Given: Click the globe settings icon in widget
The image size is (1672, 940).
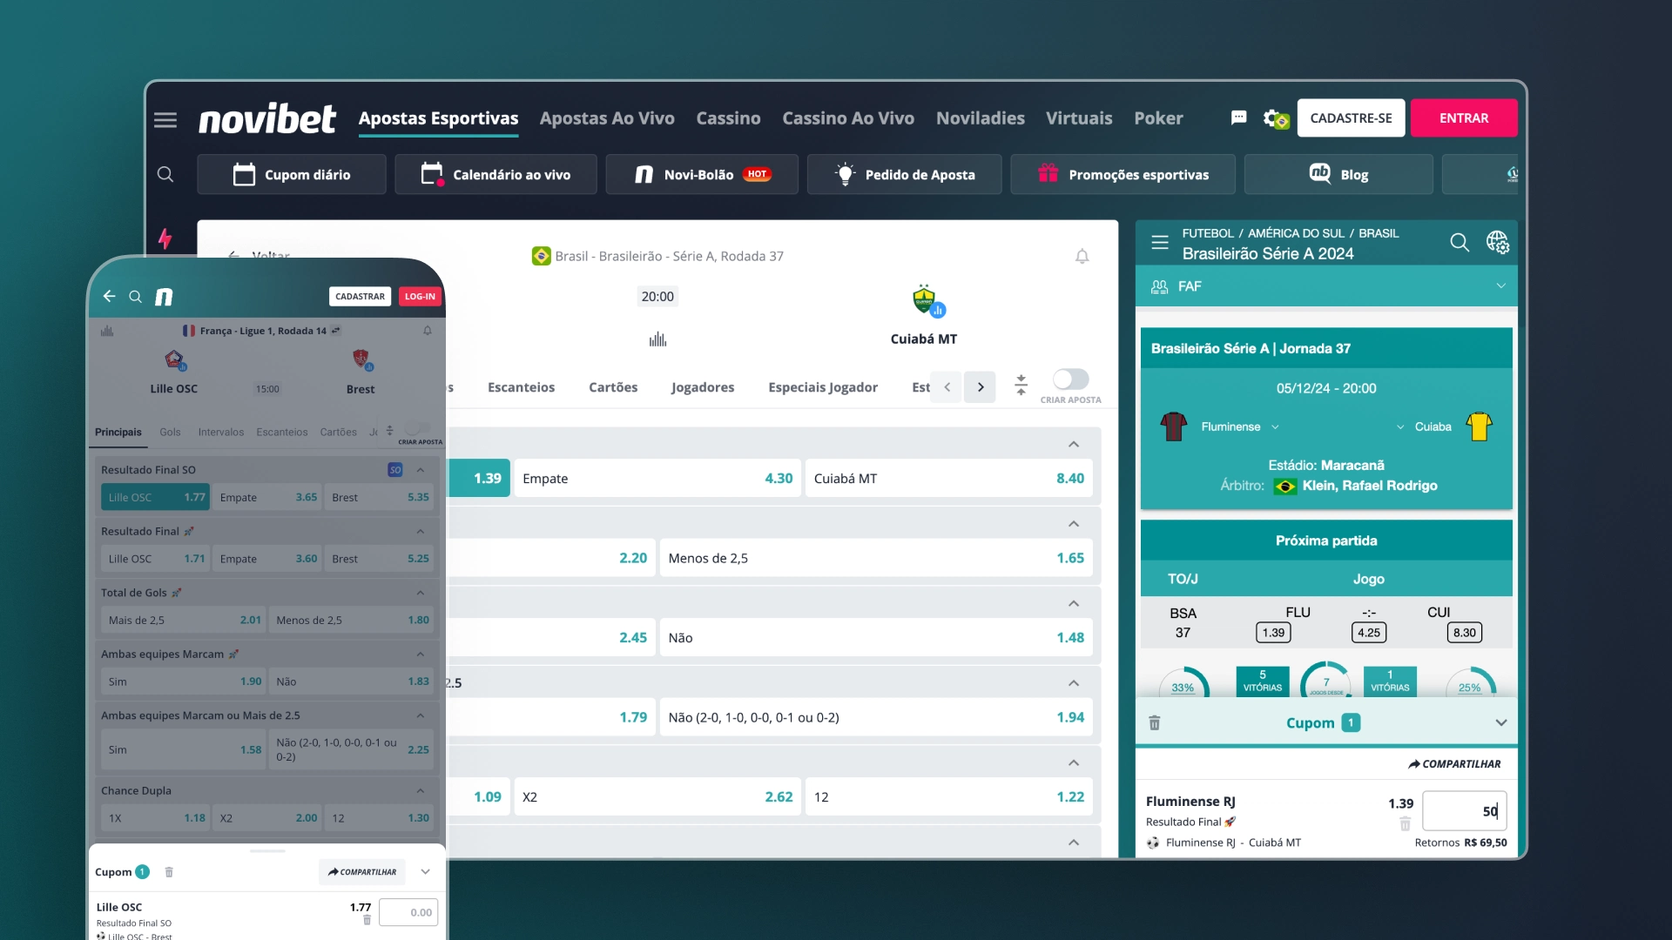Looking at the screenshot, I should (1497, 243).
